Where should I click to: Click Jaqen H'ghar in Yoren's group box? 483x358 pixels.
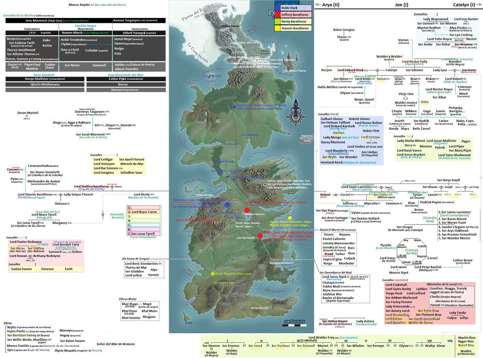(x=332, y=259)
